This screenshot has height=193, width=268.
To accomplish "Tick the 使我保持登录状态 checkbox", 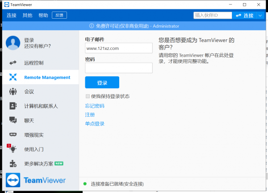I will coord(88,96).
